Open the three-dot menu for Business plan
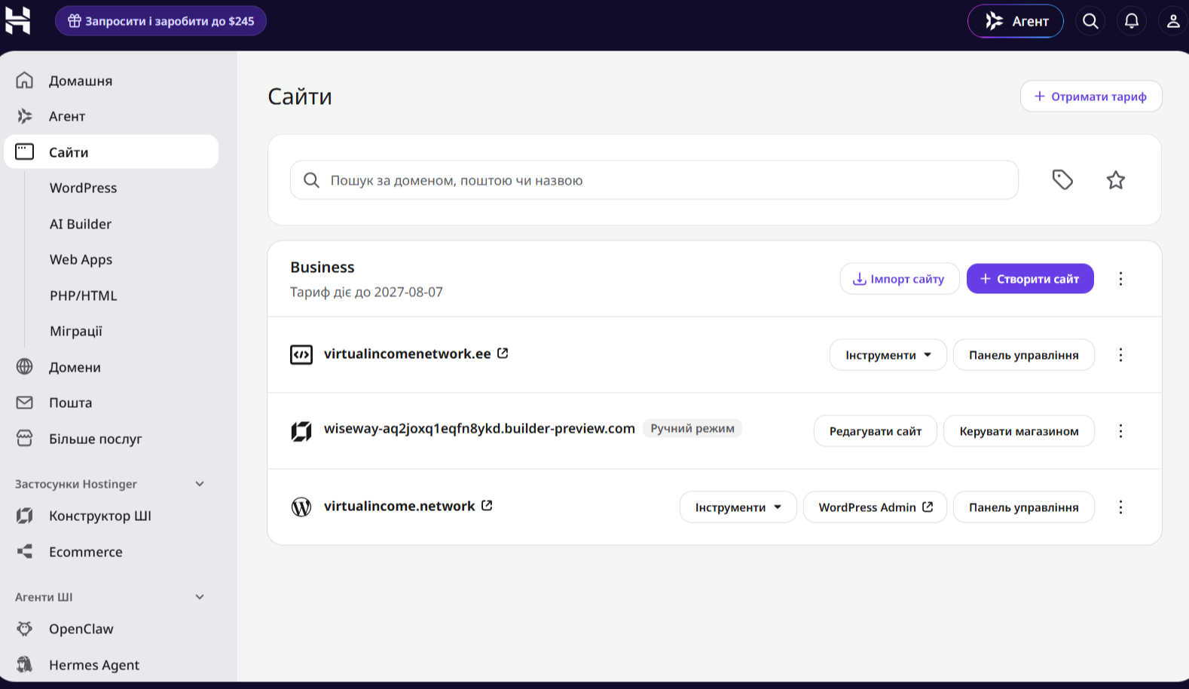 tap(1120, 279)
